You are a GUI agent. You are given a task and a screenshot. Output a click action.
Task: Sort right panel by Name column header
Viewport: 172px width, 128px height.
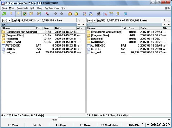[104, 28]
